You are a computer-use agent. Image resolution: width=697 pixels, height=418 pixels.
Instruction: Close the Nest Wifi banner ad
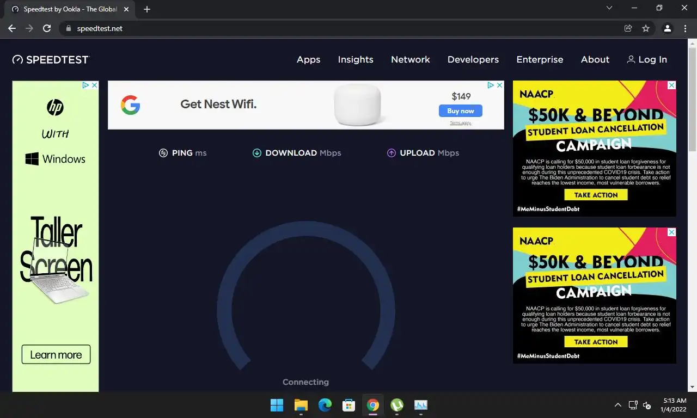pyautogui.click(x=499, y=85)
